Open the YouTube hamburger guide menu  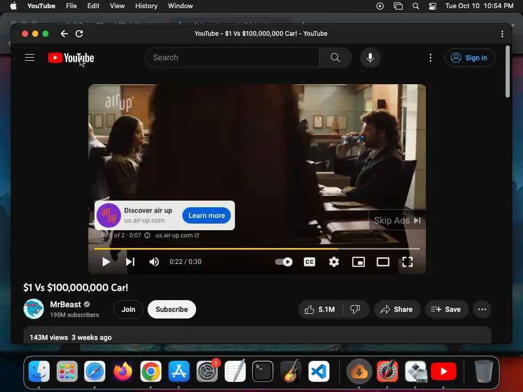point(30,58)
